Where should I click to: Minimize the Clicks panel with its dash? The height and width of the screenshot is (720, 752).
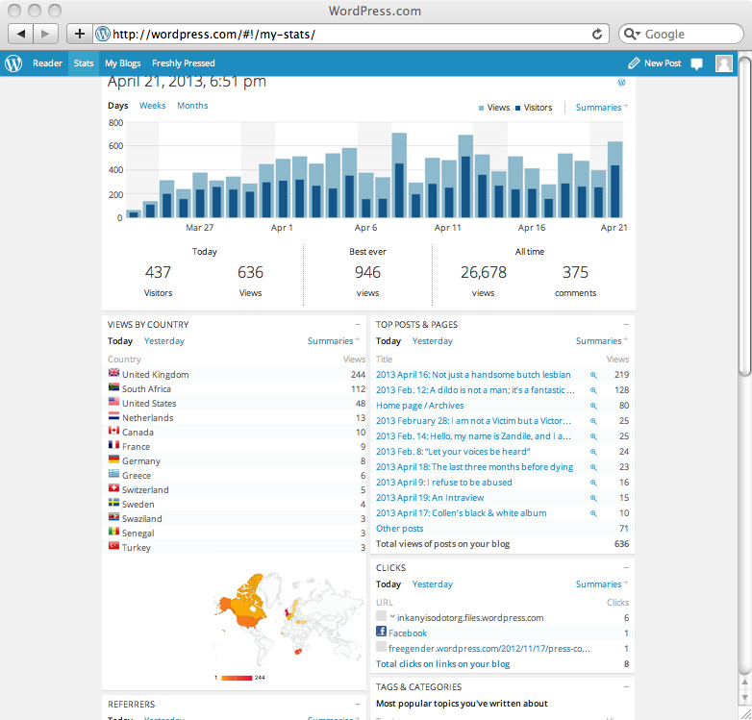point(625,568)
